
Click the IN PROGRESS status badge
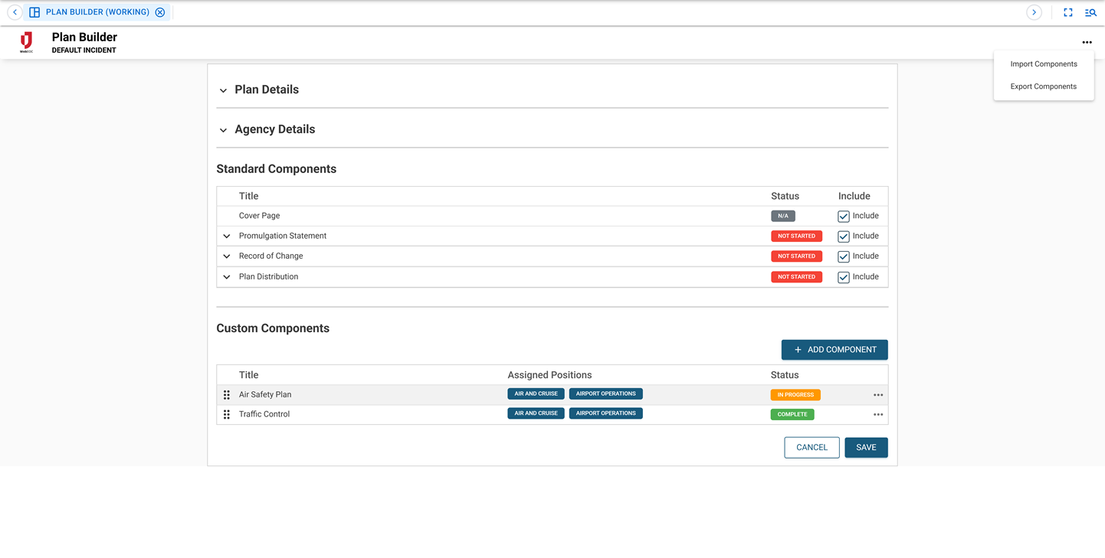[x=795, y=394]
